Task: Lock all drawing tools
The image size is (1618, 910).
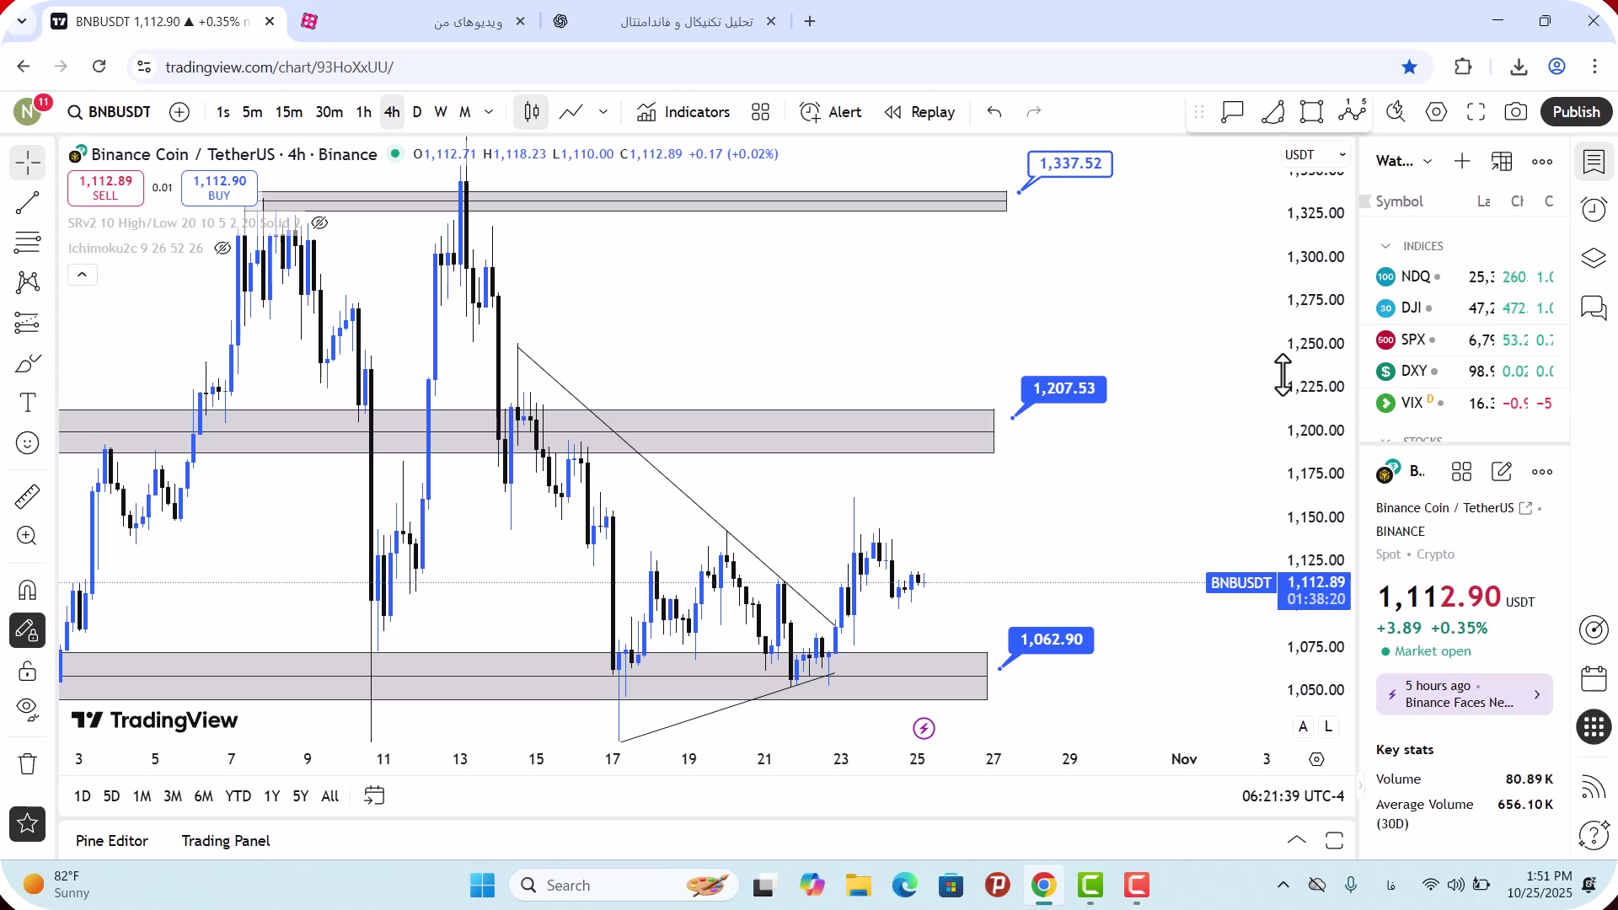Action: [27, 671]
